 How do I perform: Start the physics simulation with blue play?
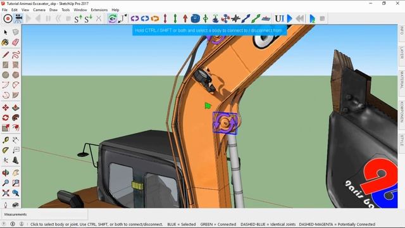click(290, 18)
